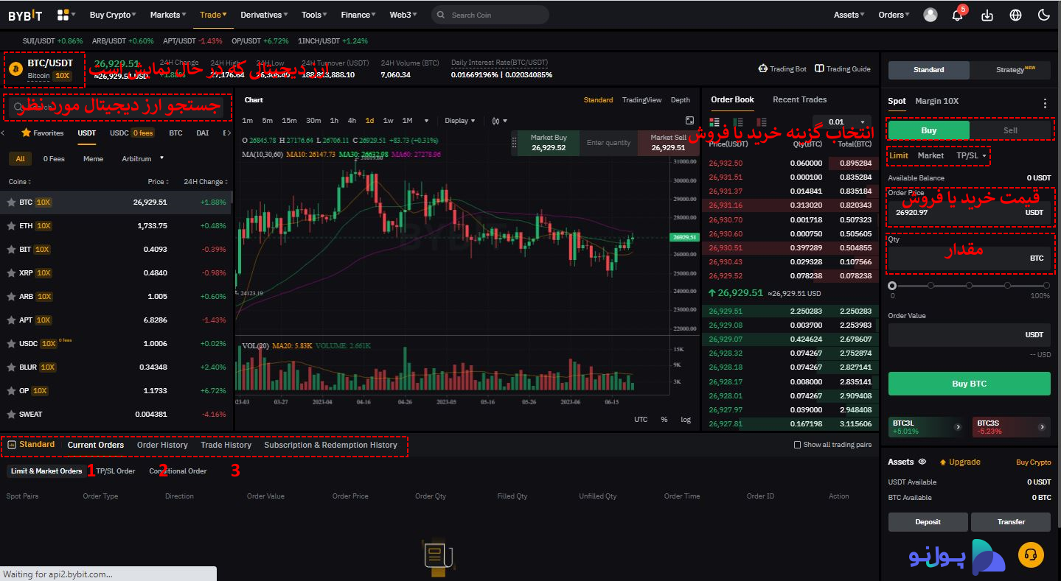Expand the Display options dropdown
The image size is (1061, 581).
[x=460, y=121]
